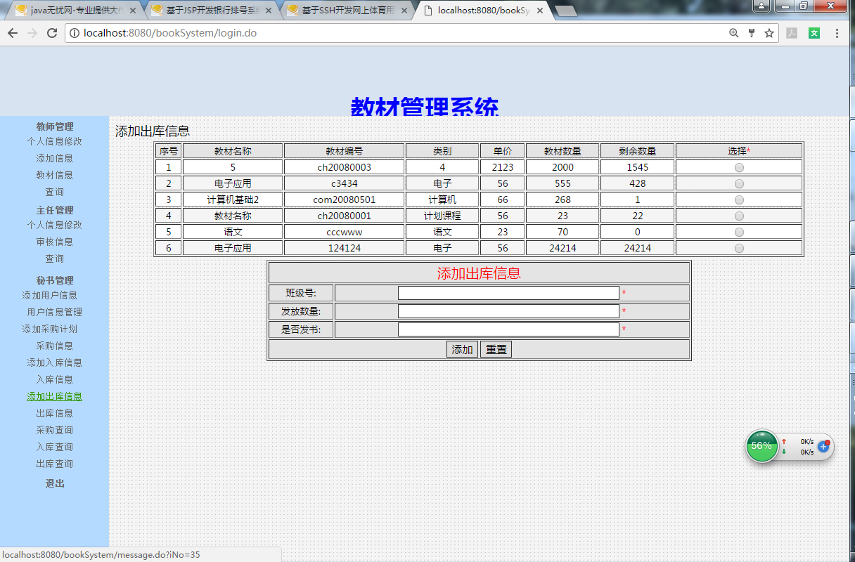
Task: Open 个人信息修改 under 主任管理
Action: tap(54, 225)
